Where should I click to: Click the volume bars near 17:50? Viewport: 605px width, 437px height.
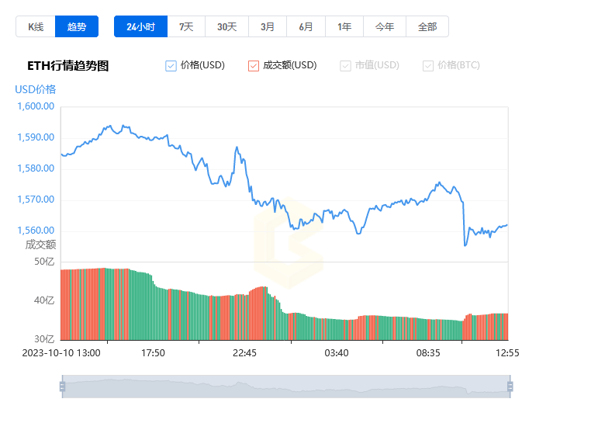(153, 309)
